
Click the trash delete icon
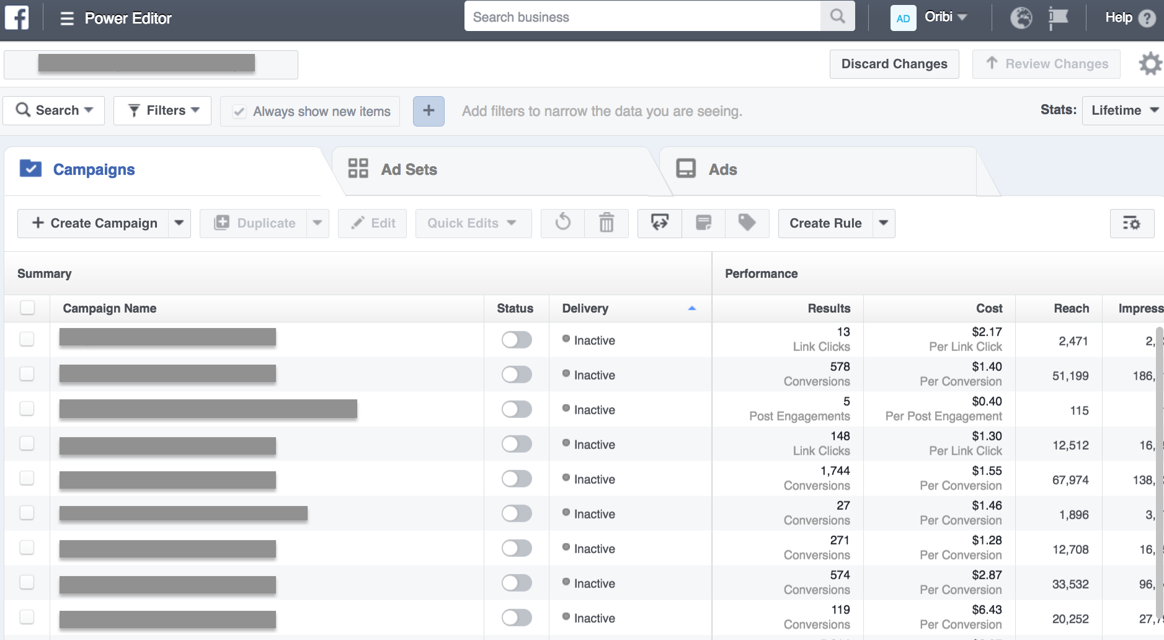606,223
